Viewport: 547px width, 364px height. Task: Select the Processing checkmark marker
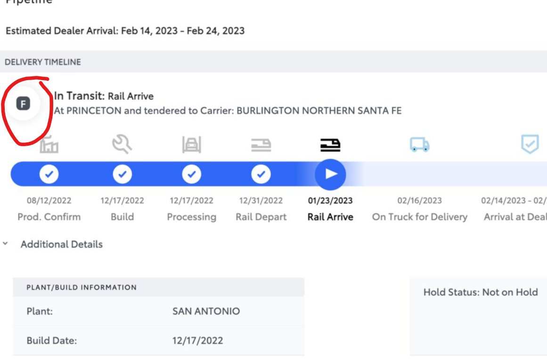tap(191, 174)
